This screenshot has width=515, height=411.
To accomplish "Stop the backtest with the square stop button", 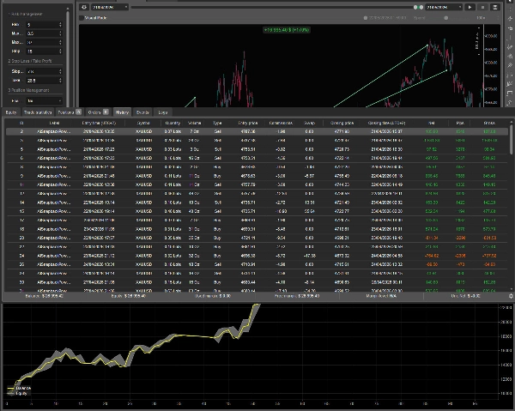I will pyautogui.click(x=482, y=7).
